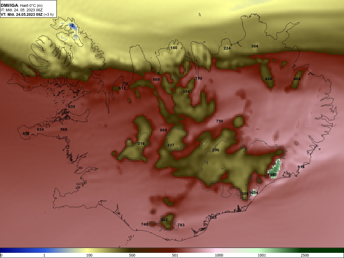Click the '1995' value on the green patch
The width and height of the screenshot is (344, 258).
click(x=272, y=175)
